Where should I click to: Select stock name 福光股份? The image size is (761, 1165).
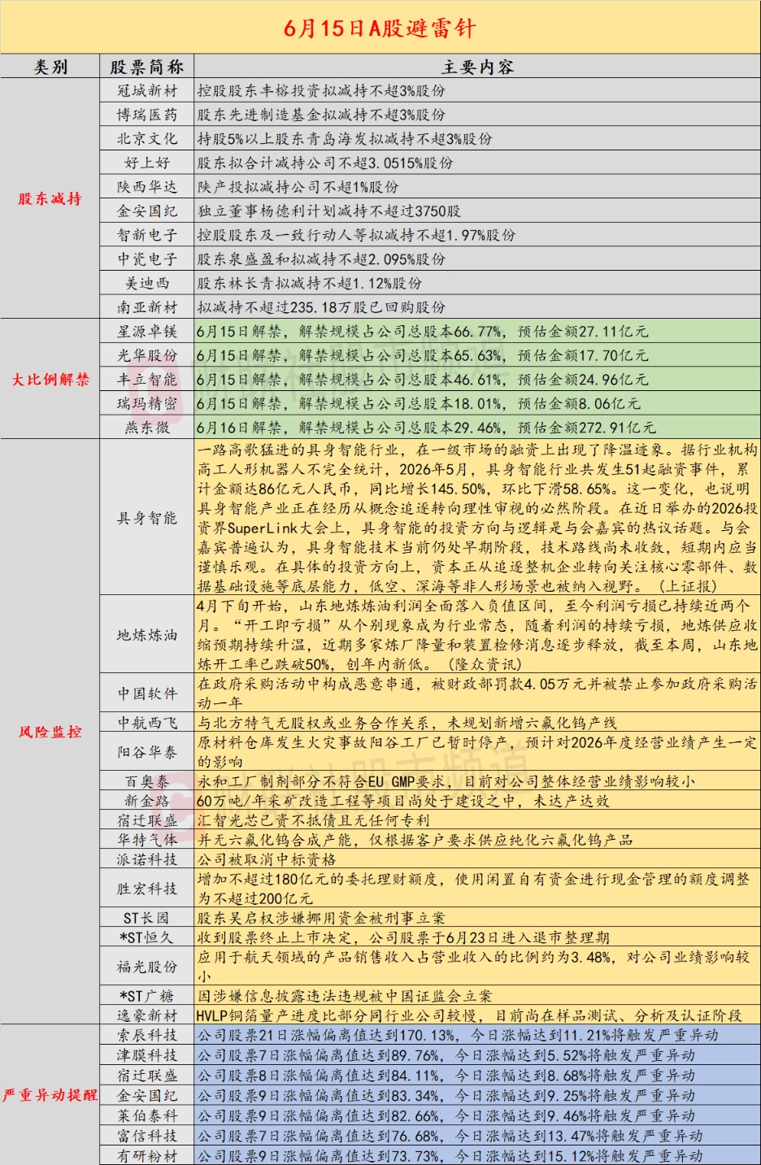[147, 967]
